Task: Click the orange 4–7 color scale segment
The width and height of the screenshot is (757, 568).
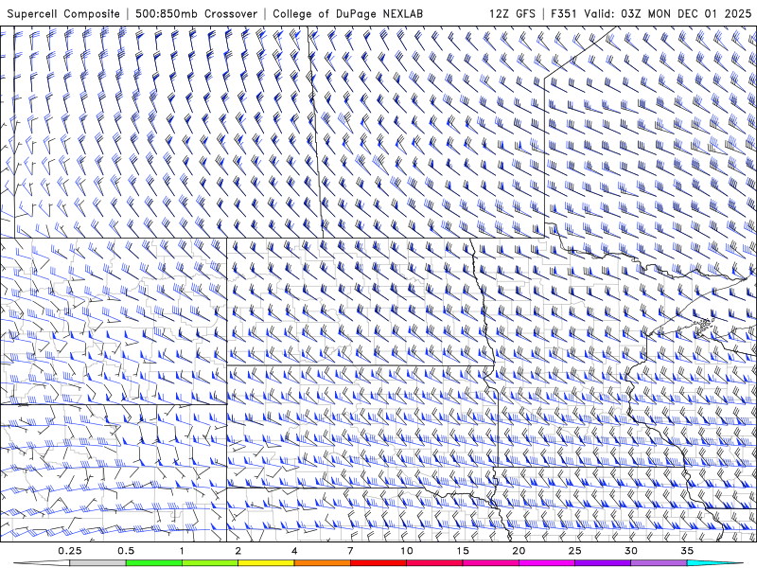Action: coord(322,563)
